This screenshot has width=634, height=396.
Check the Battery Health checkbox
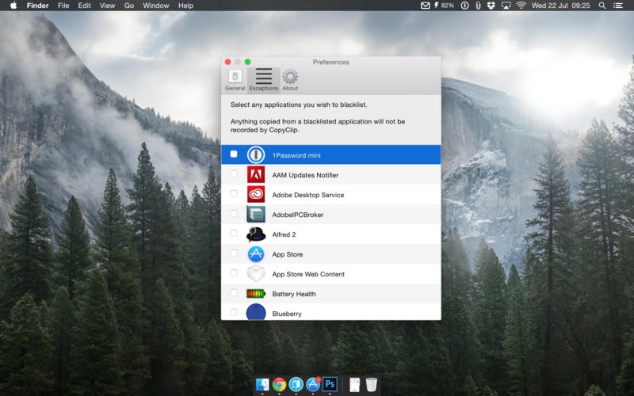pyautogui.click(x=234, y=293)
